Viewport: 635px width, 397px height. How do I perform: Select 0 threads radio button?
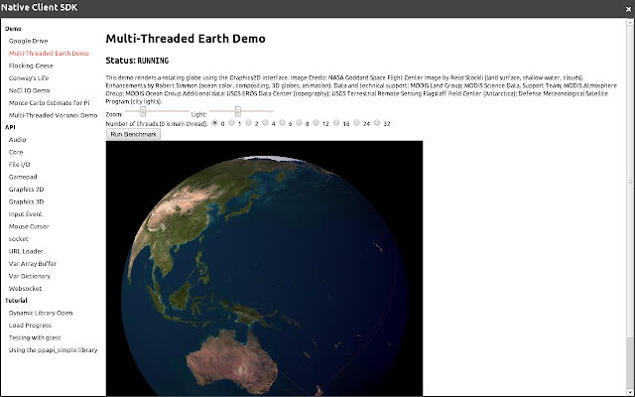[x=214, y=123]
